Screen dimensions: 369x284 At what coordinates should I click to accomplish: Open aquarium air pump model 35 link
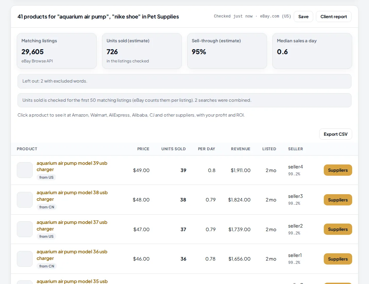(x=72, y=281)
